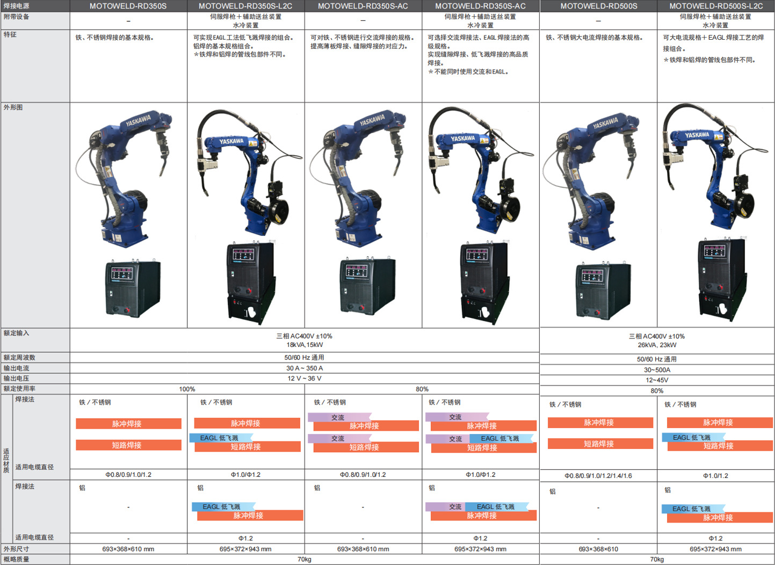Click the "26kVA, 23kW" rated input text
The height and width of the screenshot is (565, 775).
click(x=657, y=345)
